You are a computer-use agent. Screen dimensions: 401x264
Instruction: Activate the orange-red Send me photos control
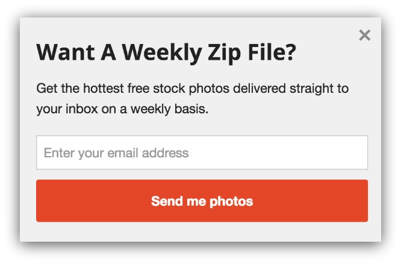(x=202, y=201)
